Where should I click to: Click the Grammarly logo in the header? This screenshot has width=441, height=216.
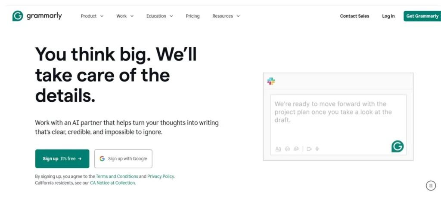tap(37, 16)
